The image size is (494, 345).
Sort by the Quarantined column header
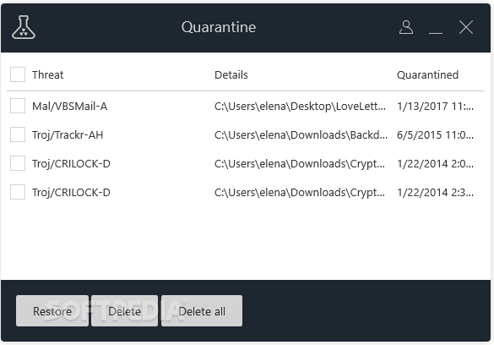427,74
